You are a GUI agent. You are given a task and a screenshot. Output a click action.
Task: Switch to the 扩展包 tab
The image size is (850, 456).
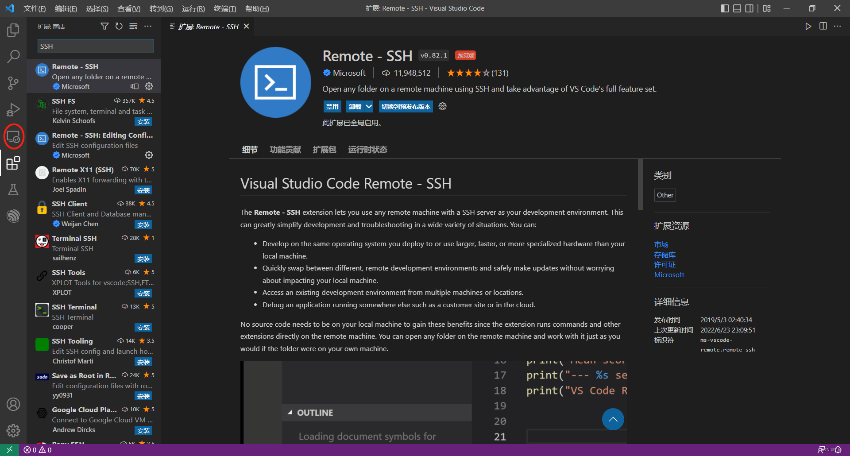(325, 150)
